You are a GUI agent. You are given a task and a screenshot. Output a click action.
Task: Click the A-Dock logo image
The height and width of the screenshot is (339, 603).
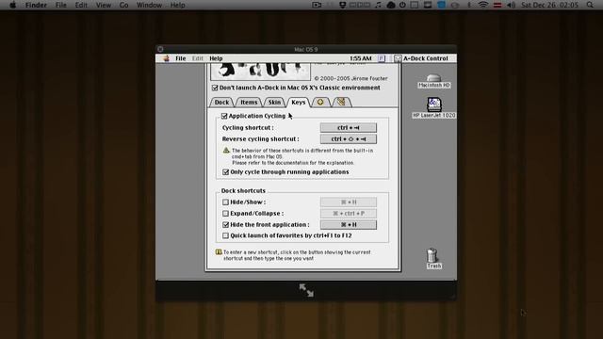click(x=260, y=72)
